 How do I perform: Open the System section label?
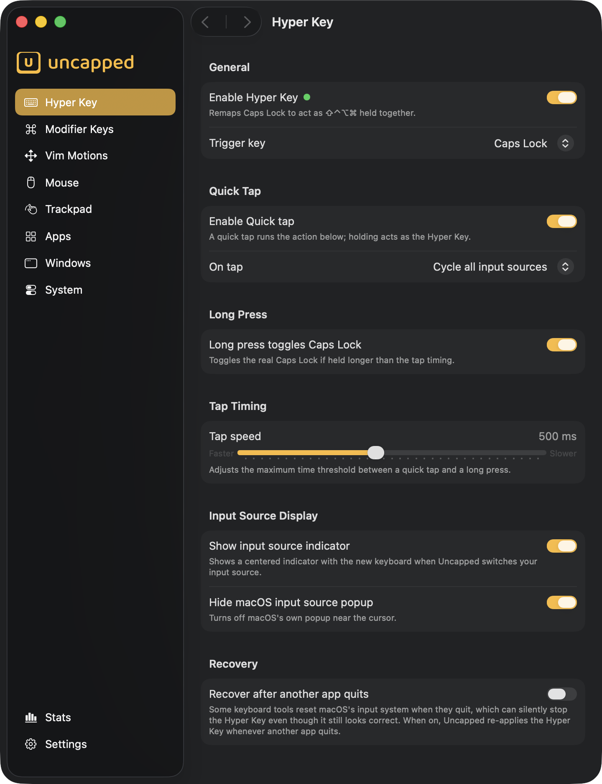[x=64, y=290]
